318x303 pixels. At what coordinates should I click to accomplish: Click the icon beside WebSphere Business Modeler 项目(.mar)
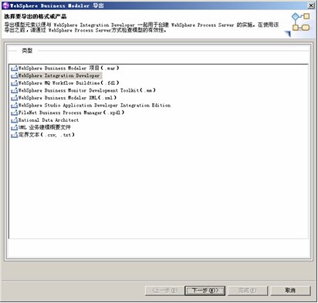point(14,69)
